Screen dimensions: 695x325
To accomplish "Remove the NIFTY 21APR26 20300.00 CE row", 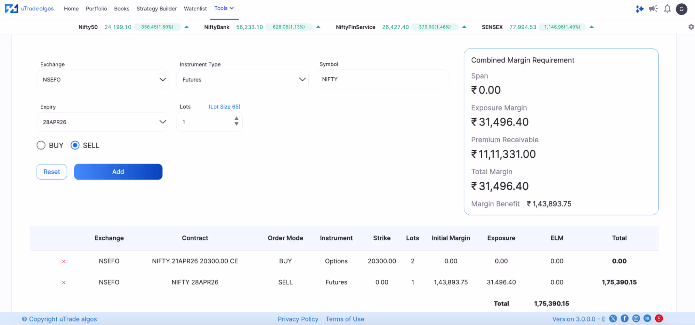I will click(x=64, y=261).
